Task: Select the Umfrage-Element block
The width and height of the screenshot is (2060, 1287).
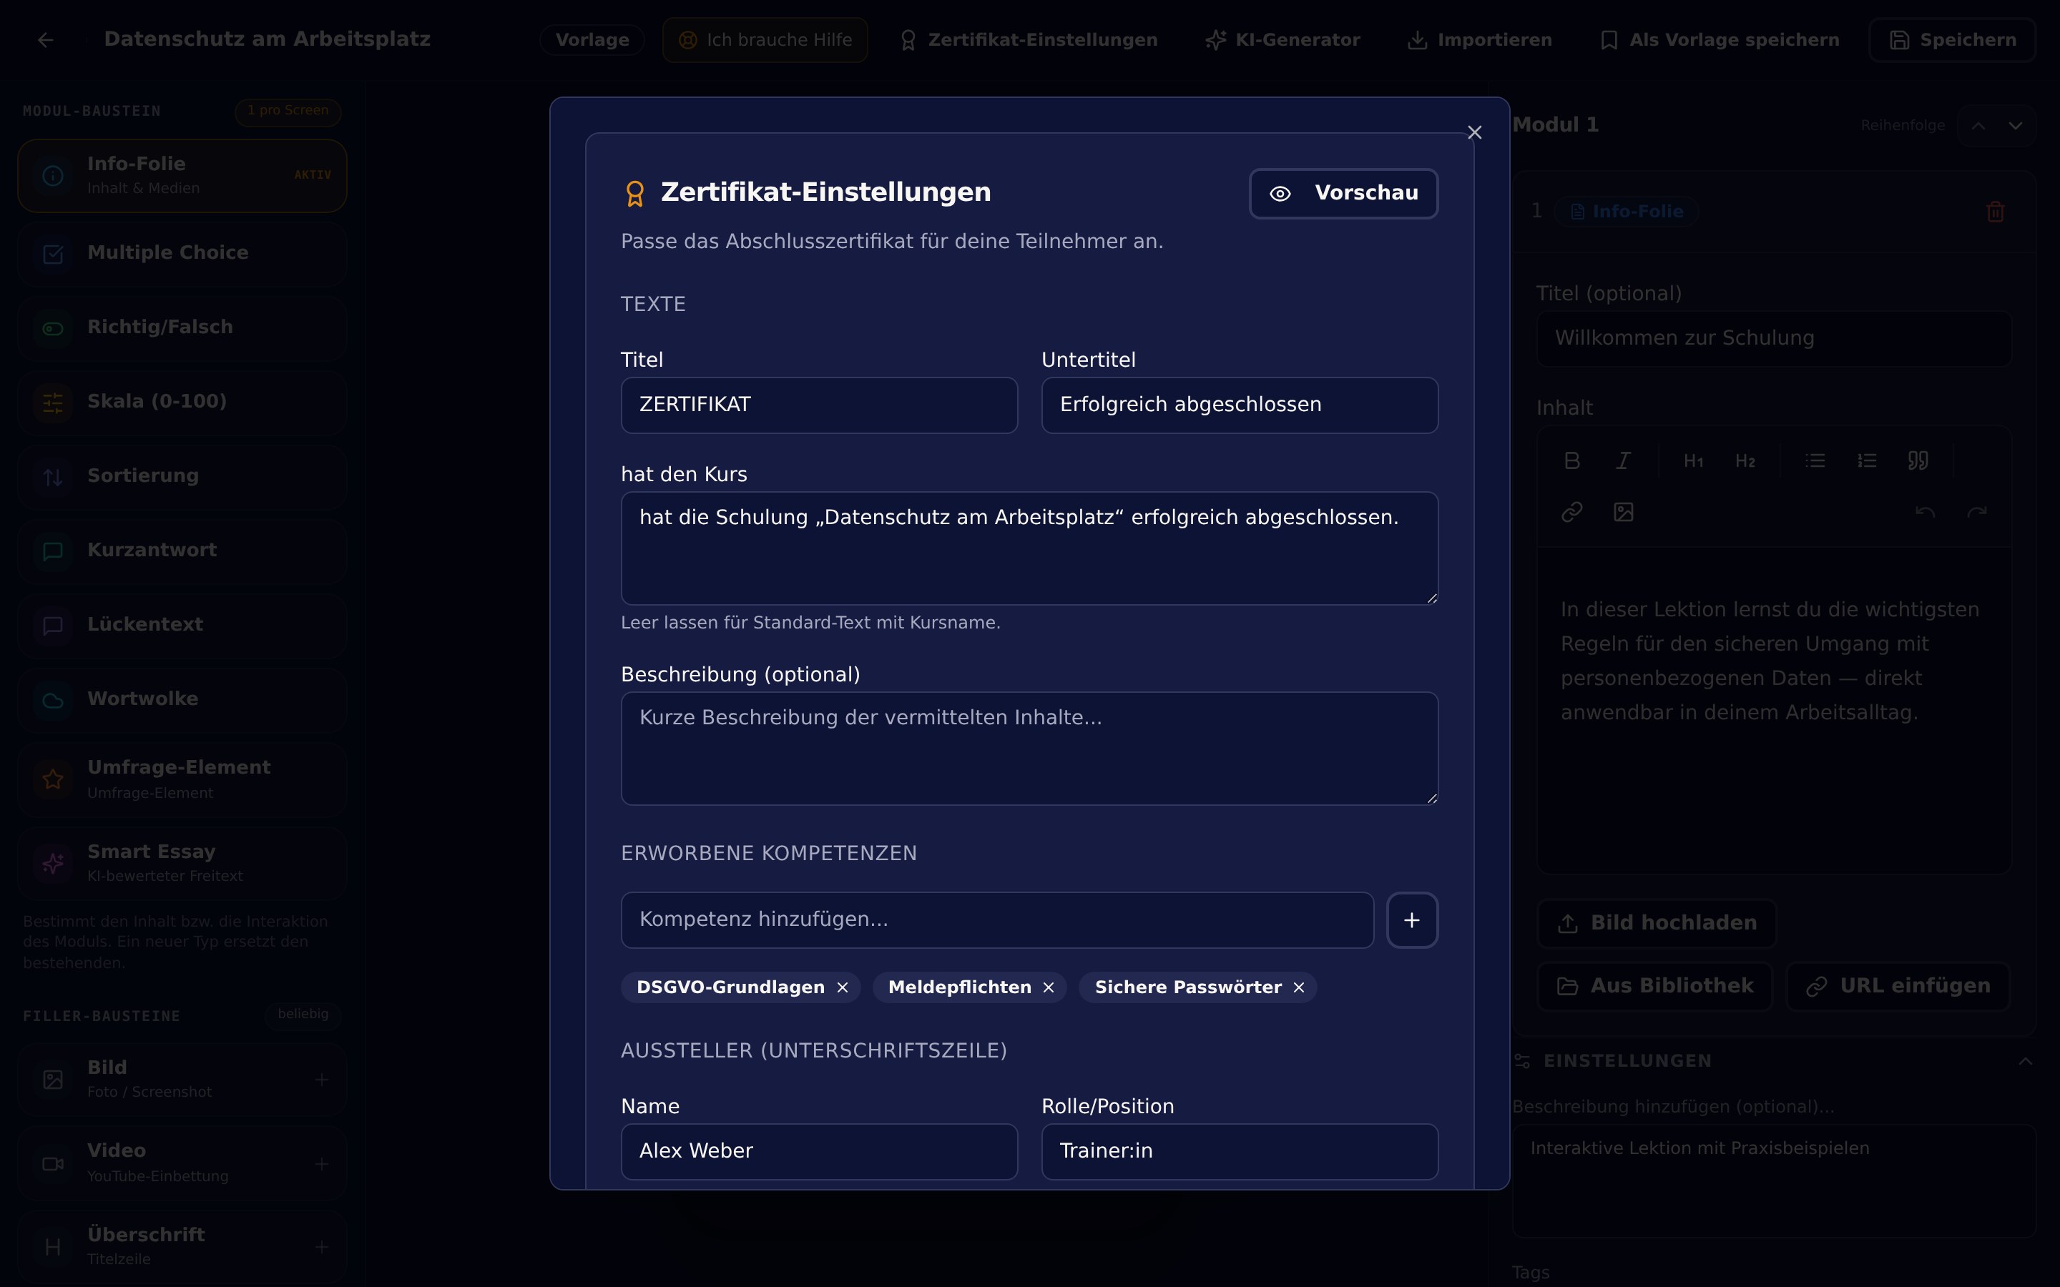Action: click(x=182, y=779)
